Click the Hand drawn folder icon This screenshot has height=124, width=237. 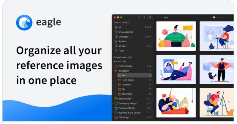click(x=119, y=80)
